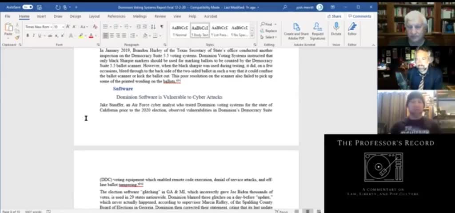Viewport: 455px width, 213px height.
Task: Open the Comments button
Action: [x=359, y=16]
